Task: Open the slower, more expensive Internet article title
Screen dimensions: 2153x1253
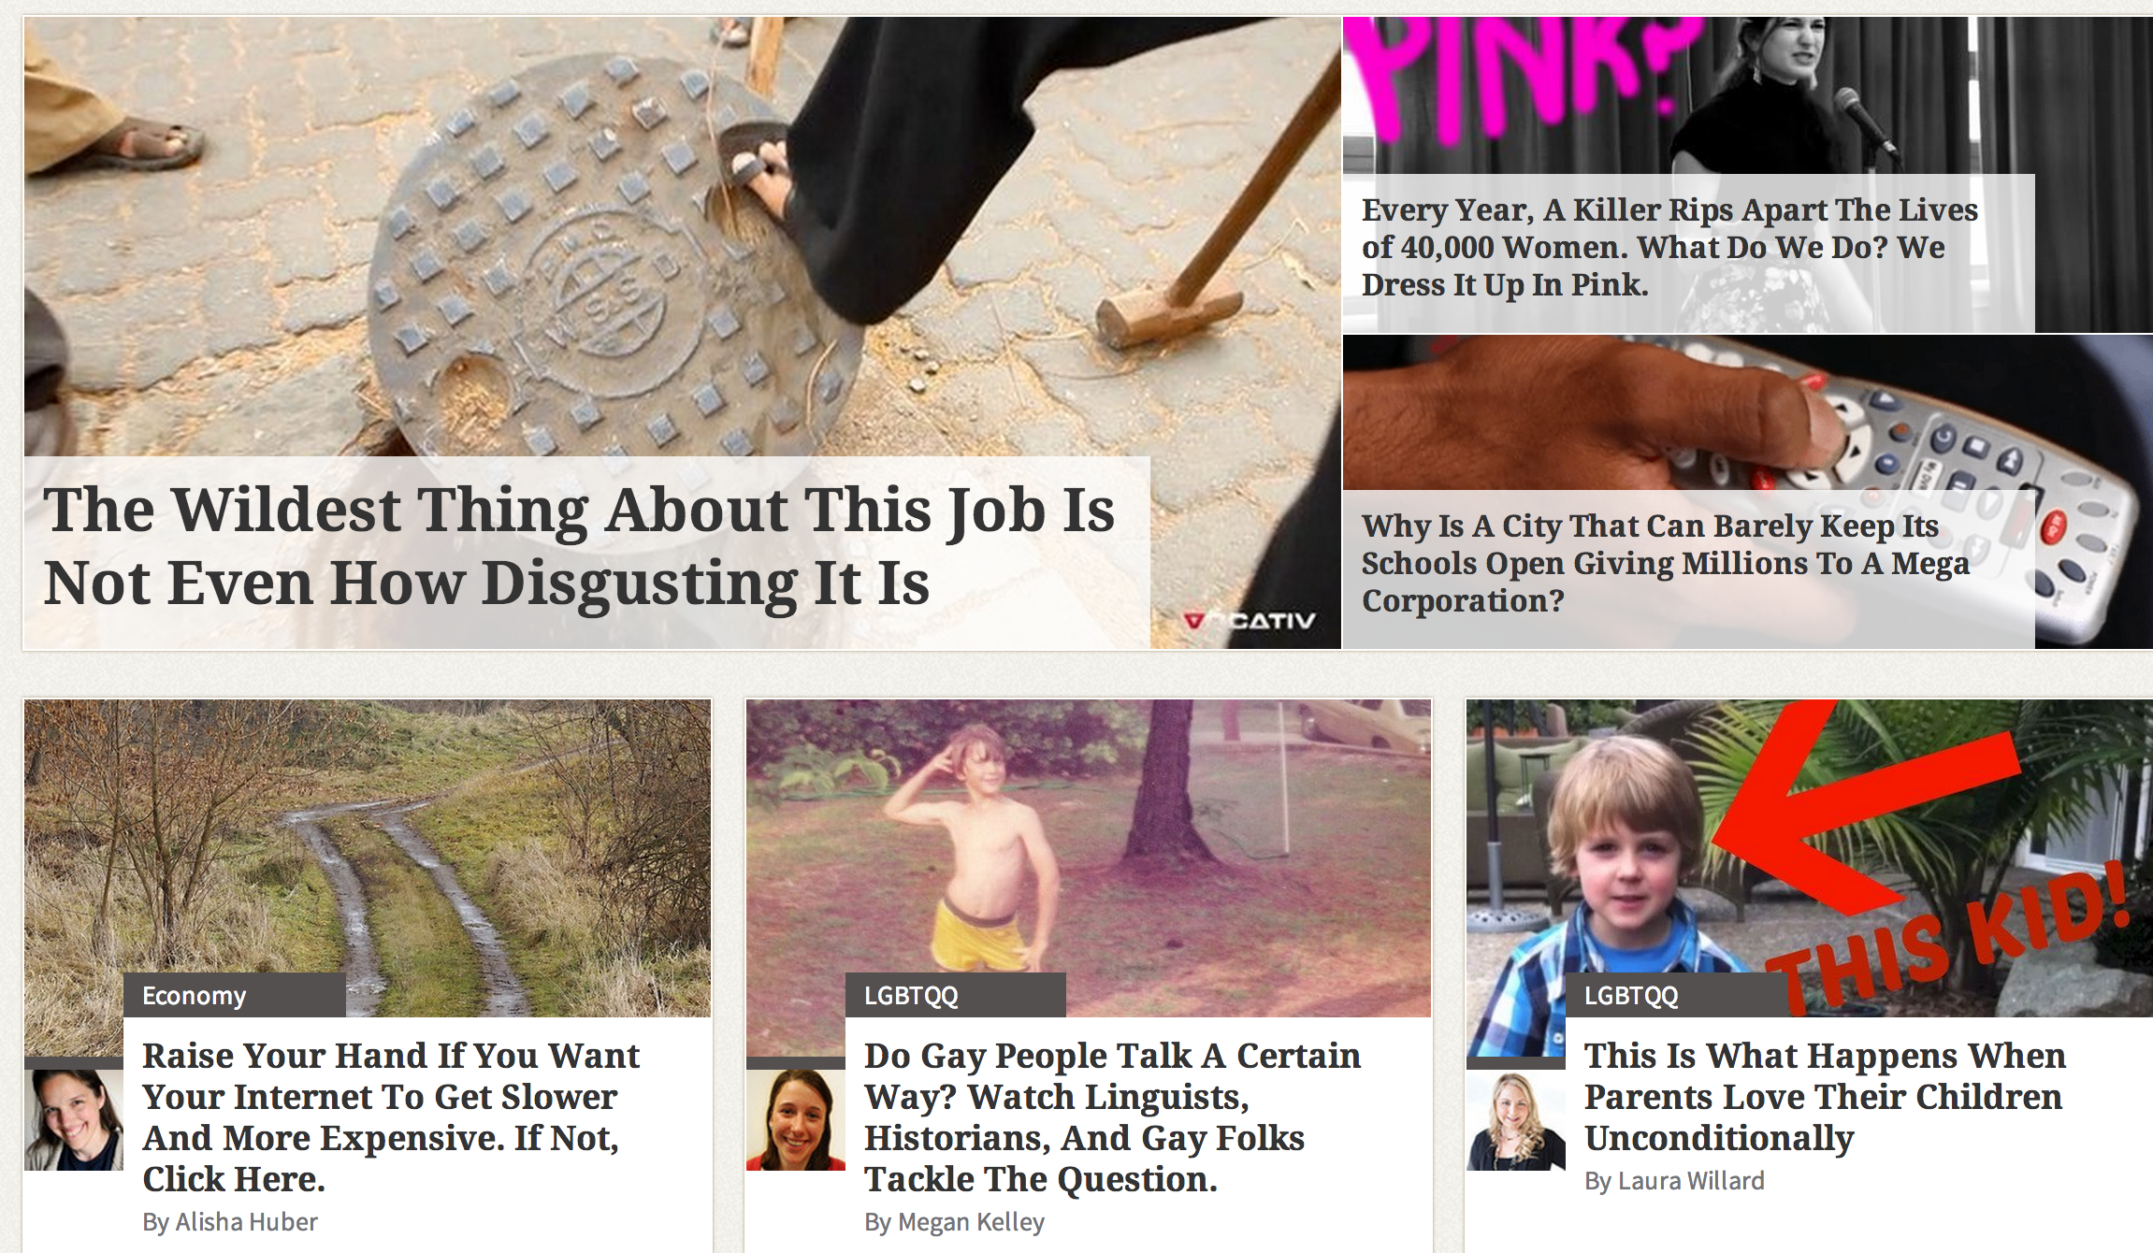Action: 391,1116
